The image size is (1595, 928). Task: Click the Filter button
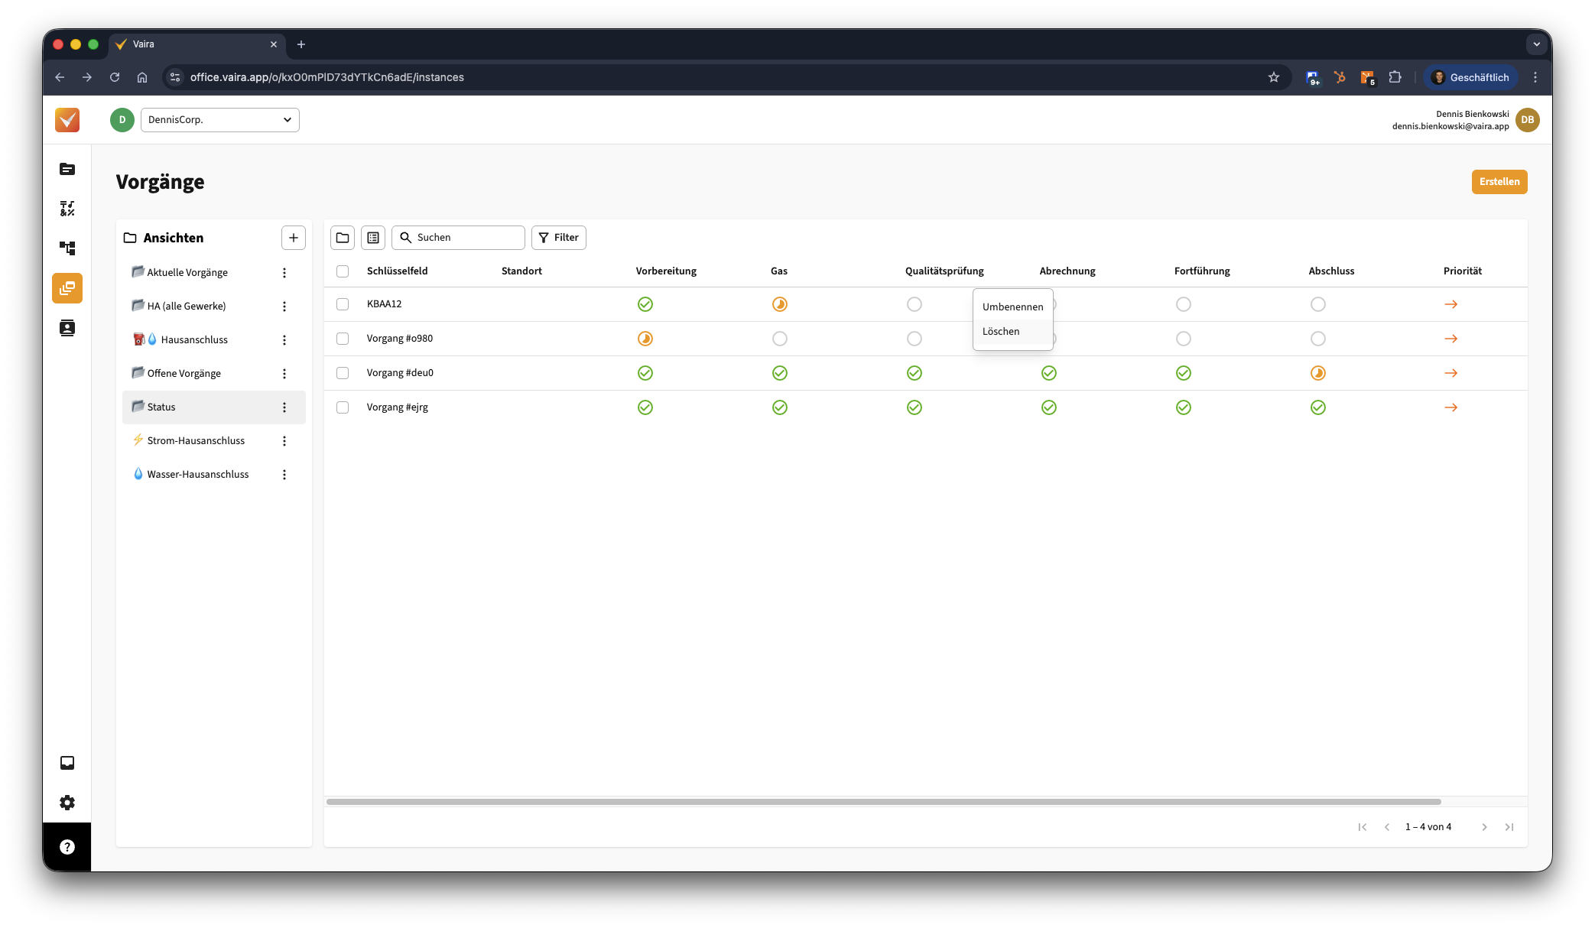point(559,238)
